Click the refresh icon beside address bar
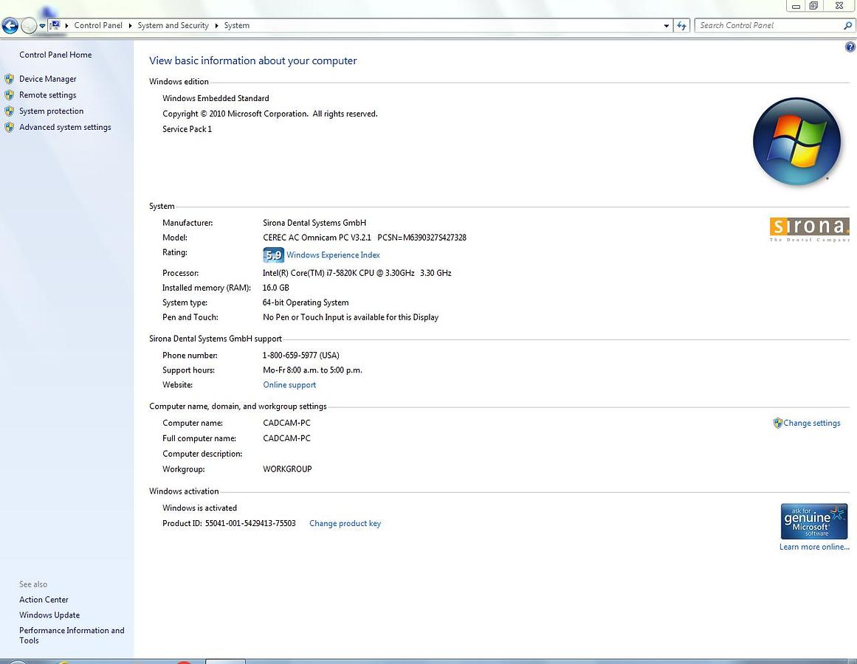Image resolution: width=857 pixels, height=664 pixels. coord(682,25)
